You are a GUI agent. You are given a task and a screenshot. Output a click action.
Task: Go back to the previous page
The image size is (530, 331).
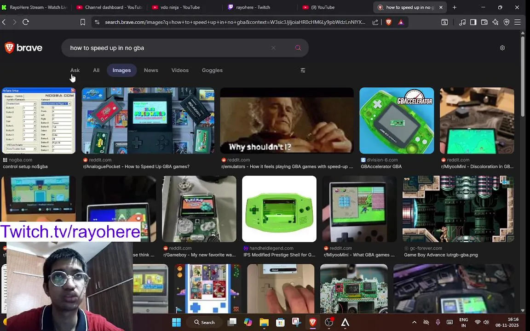(4, 22)
